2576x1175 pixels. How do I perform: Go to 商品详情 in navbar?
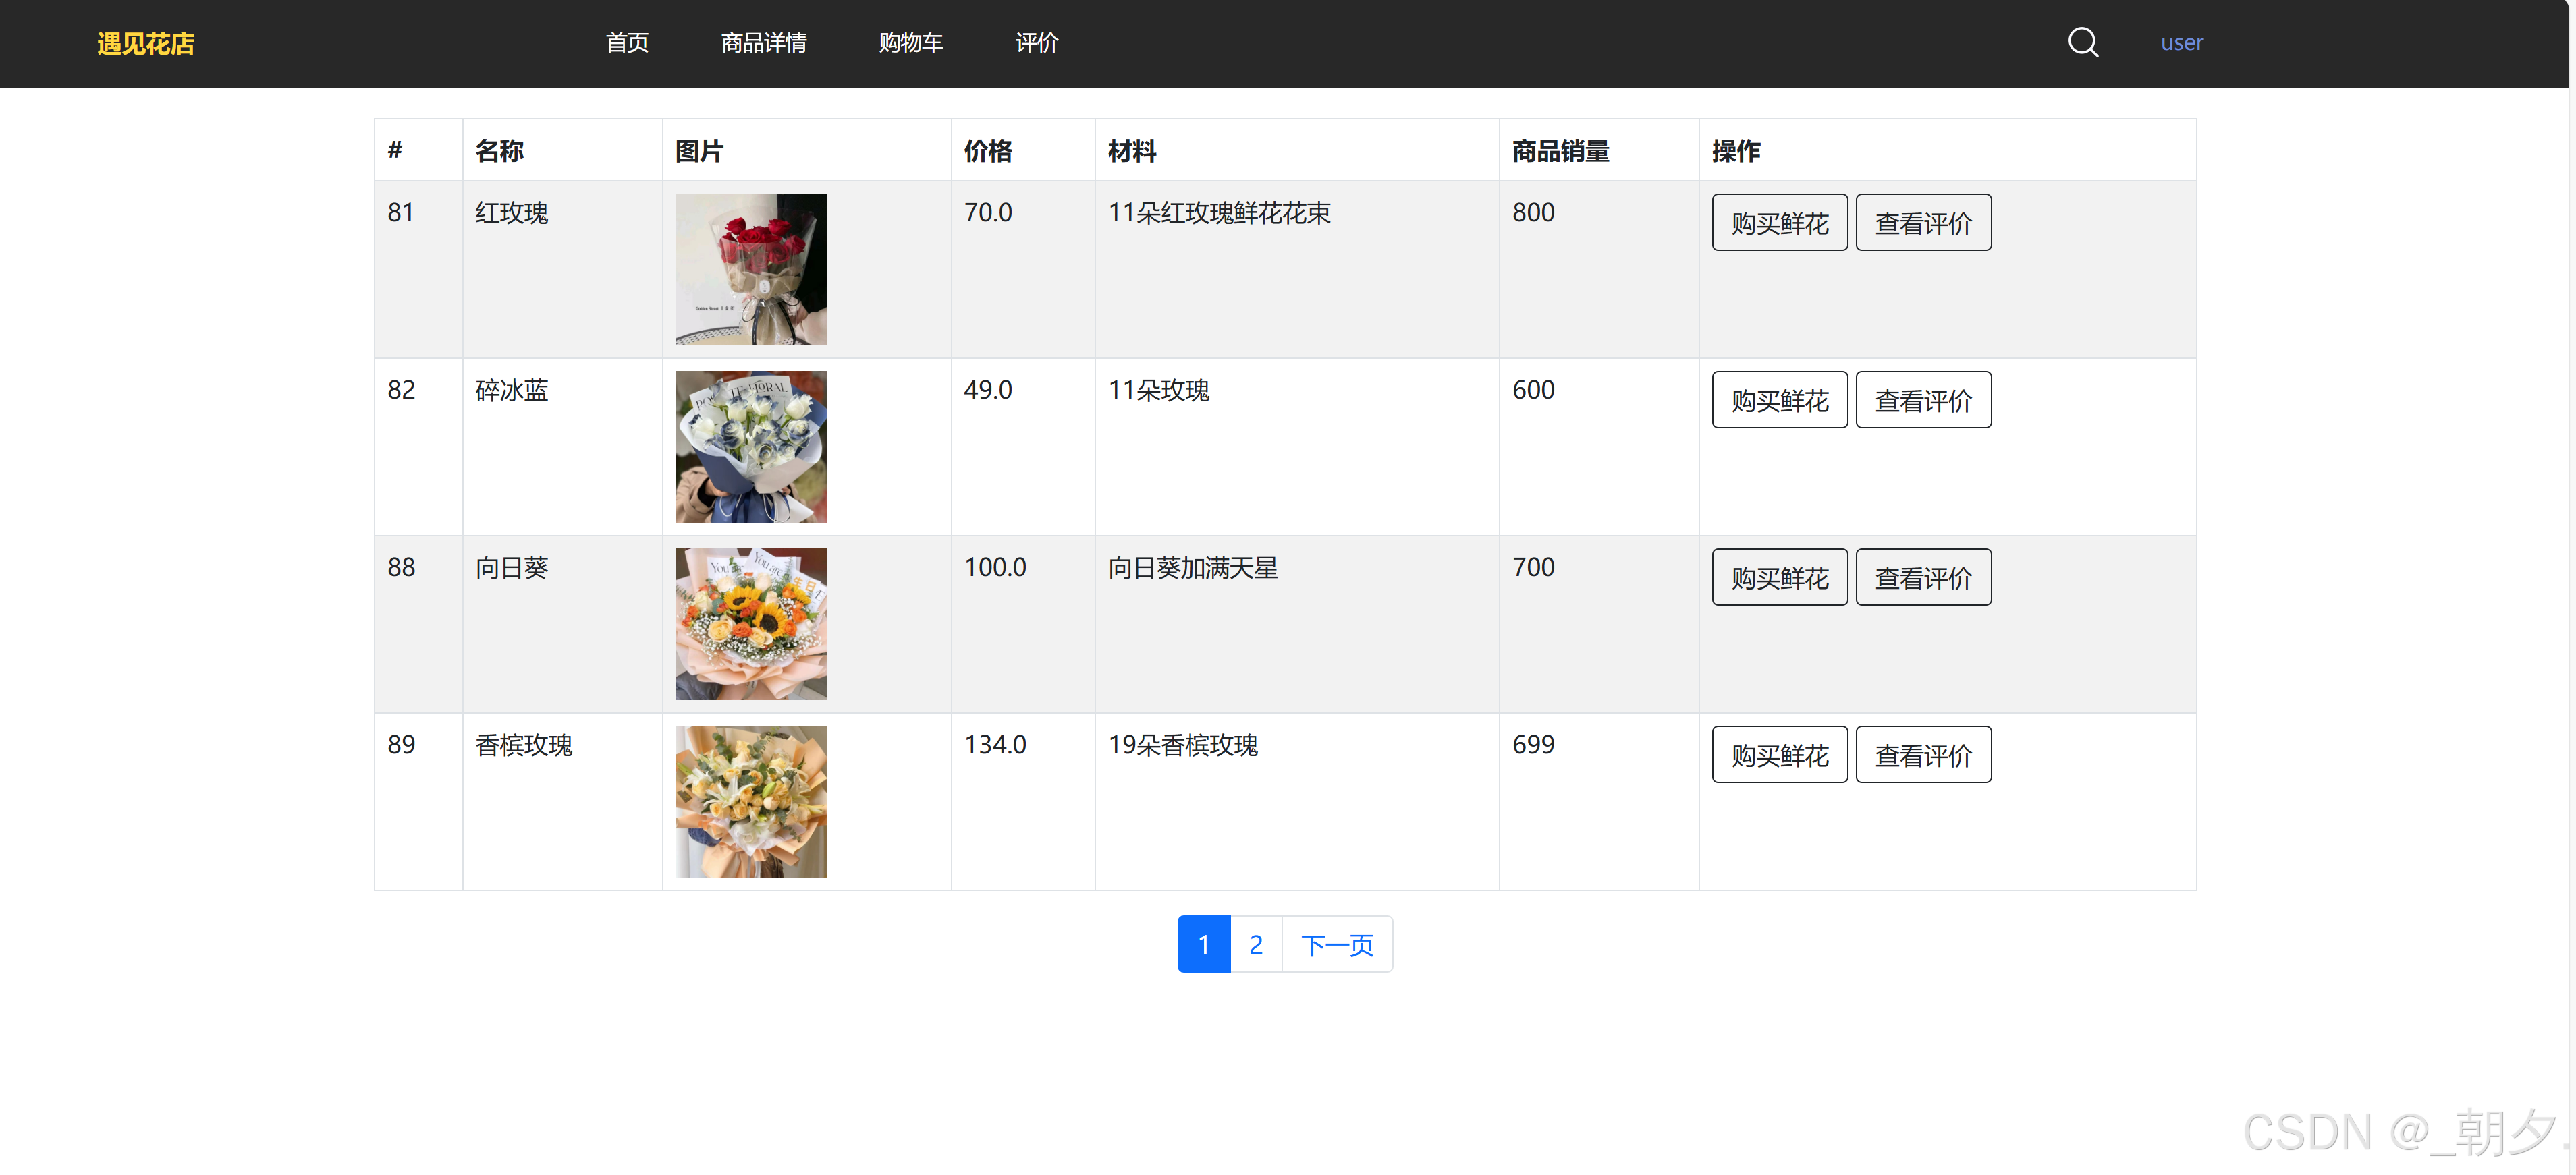763,43
